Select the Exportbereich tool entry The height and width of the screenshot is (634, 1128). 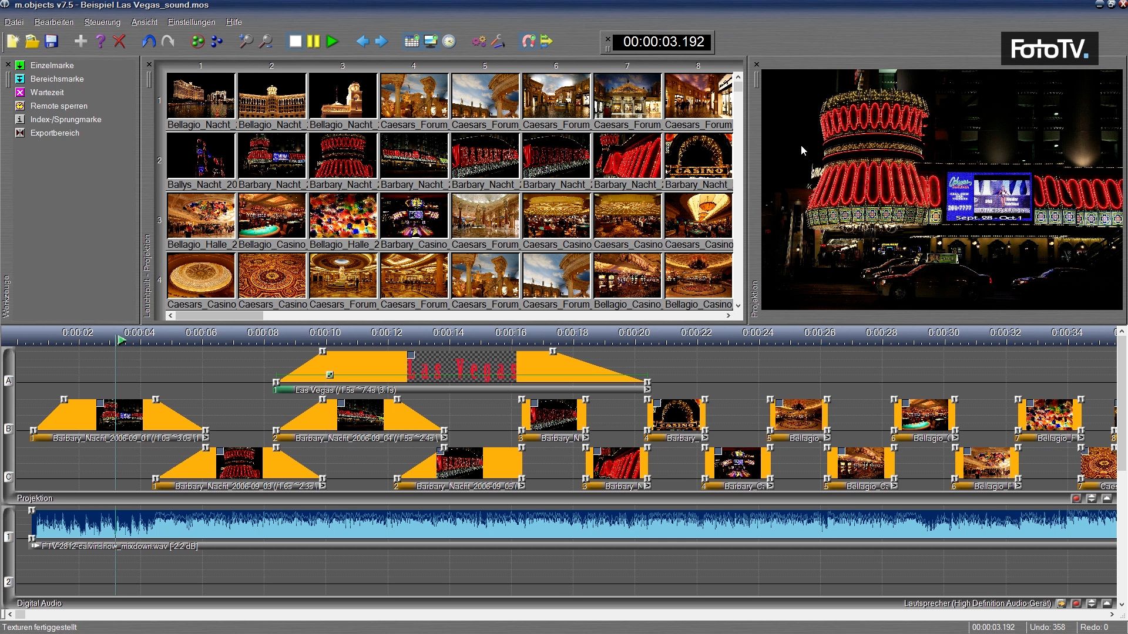(55, 133)
